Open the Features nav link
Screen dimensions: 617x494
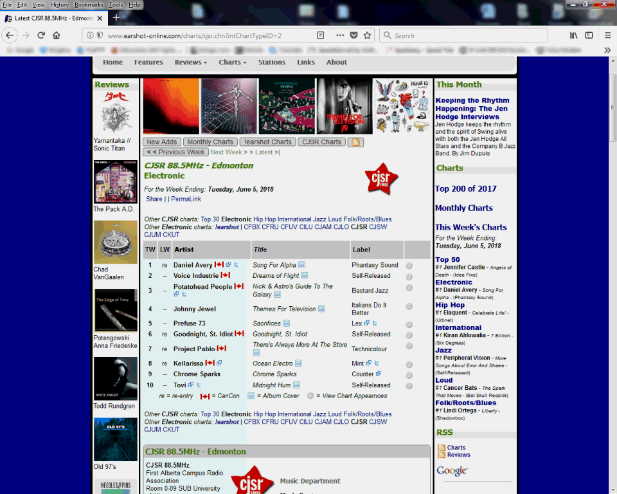pyautogui.click(x=148, y=62)
